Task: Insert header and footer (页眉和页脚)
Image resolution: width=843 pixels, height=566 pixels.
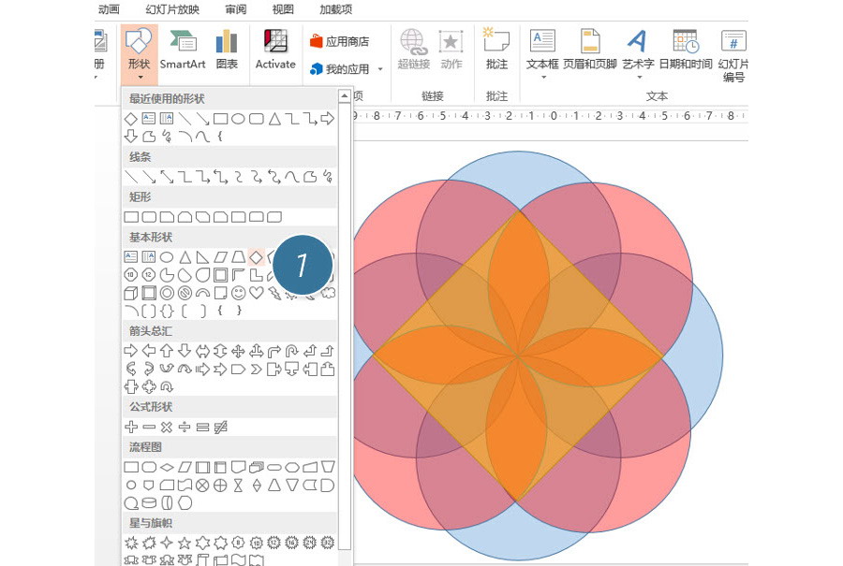Action: (590, 49)
